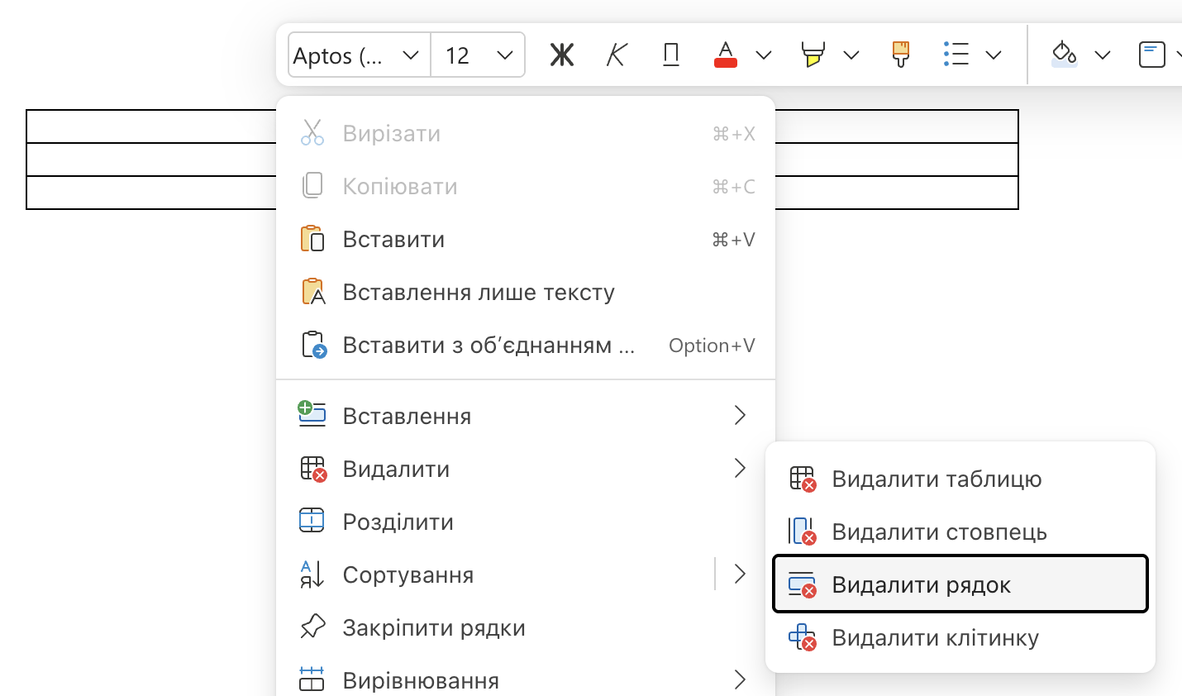Click the yellow text highlight marker icon
Screen dimensions: 1182x696
pyautogui.click(x=813, y=55)
